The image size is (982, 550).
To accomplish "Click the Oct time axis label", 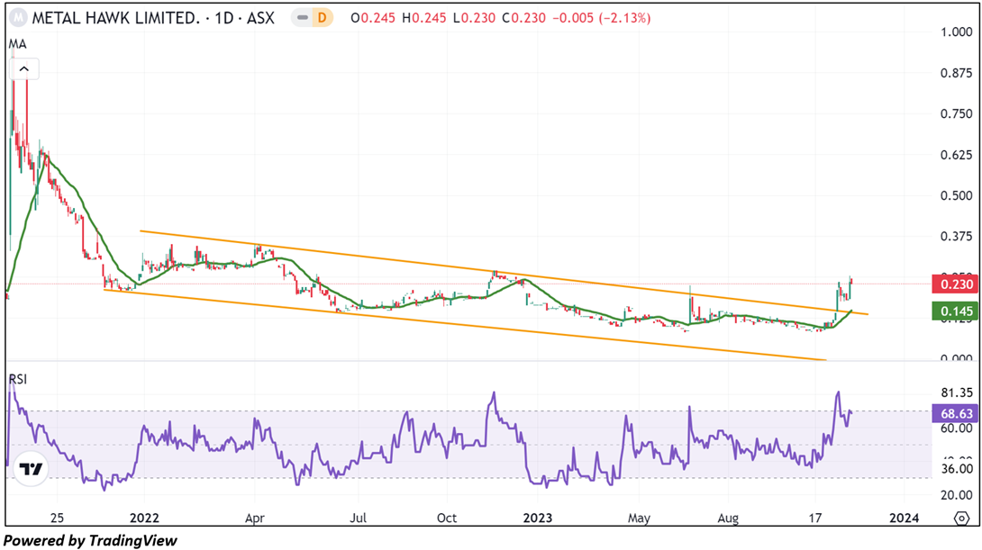I will [x=447, y=518].
